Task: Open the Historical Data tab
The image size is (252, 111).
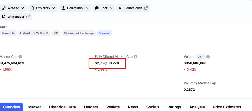Action: (x=62, y=107)
